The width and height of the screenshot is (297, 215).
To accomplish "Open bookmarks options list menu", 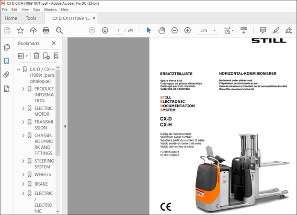I will click(x=23, y=56).
